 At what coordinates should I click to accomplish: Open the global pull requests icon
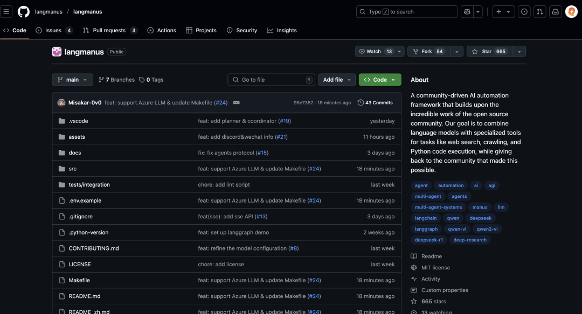[x=539, y=12]
